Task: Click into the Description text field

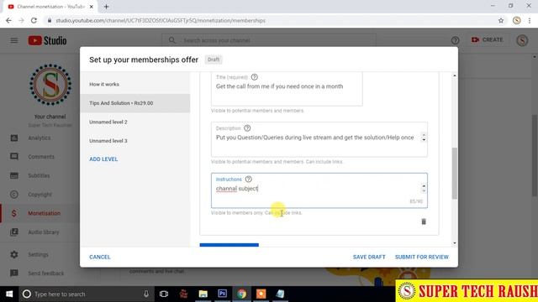Action: [319, 140]
